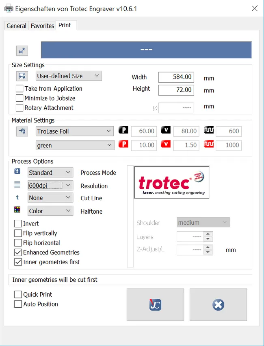Image resolution: width=264 pixels, height=346 pixels.
Task: Click the material settings laser icon
Action: tap(22, 131)
